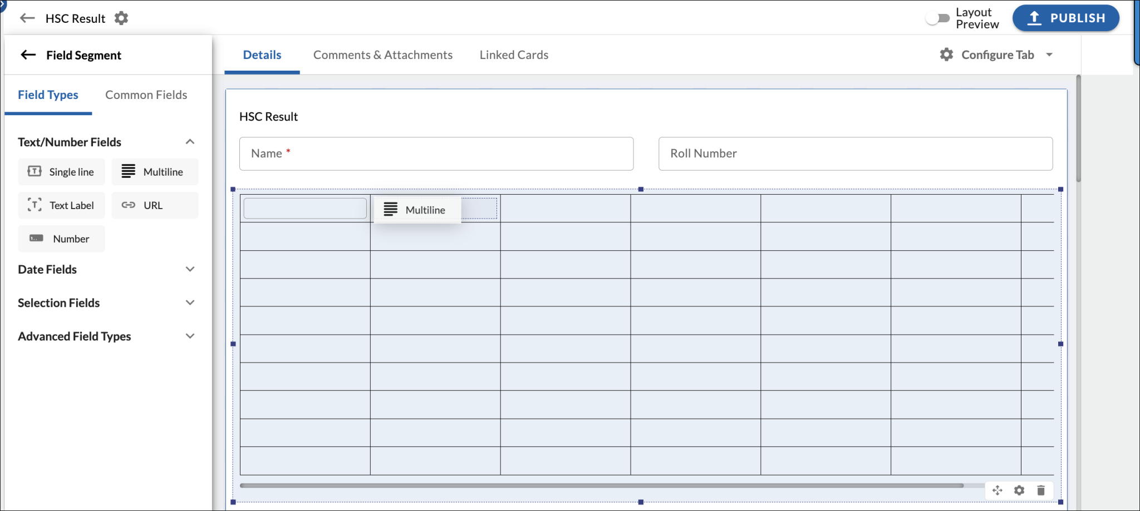Viewport: 1140px width, 511px height.
Task: Open the Linked Cards tab
Action: pyautogui.click(x=514, y=55)
